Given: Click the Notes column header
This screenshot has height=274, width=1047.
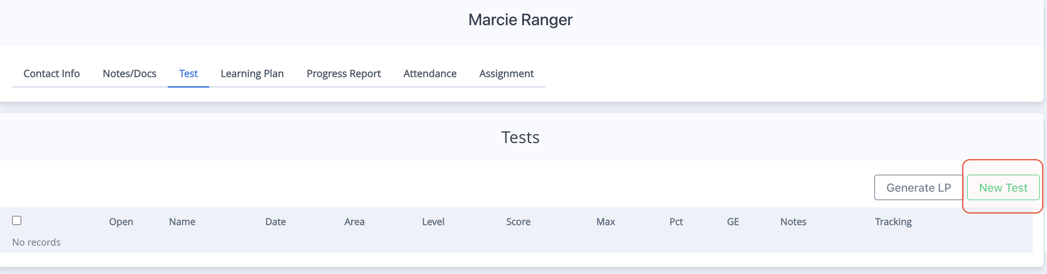Looking at the screenshot, I should click(x=793, y=221).
